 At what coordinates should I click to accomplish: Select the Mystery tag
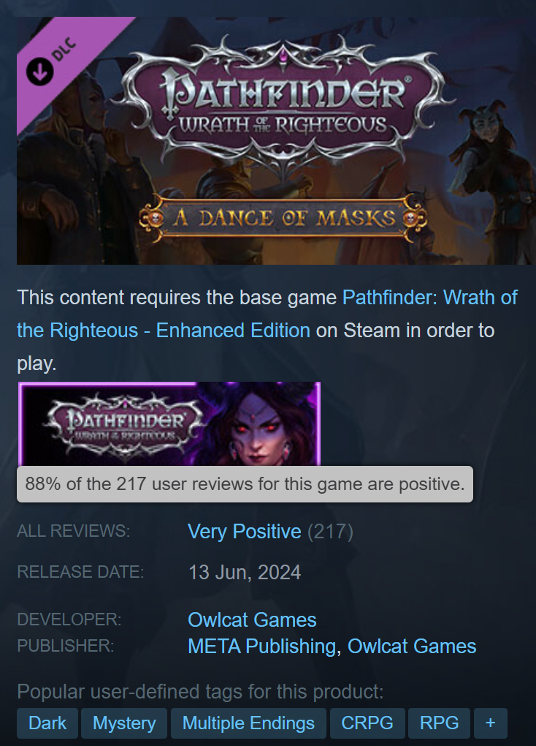(x=124, y=723)
